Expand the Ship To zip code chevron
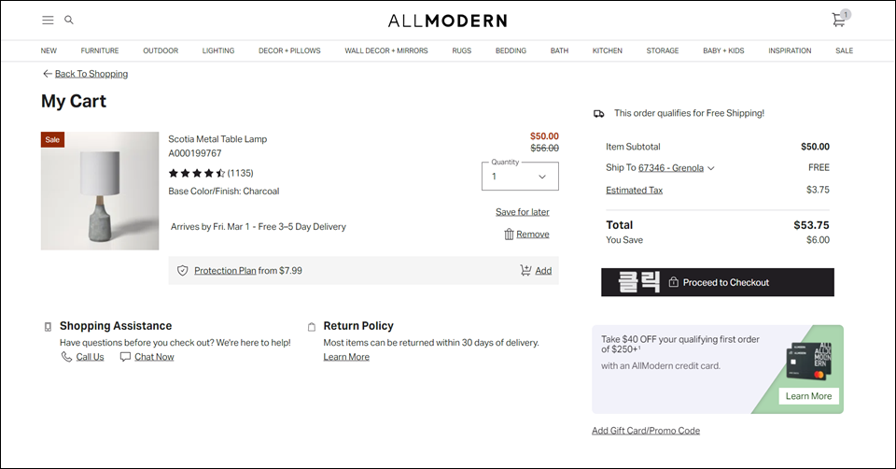The image size is (896, 469). tap(711, 168)
